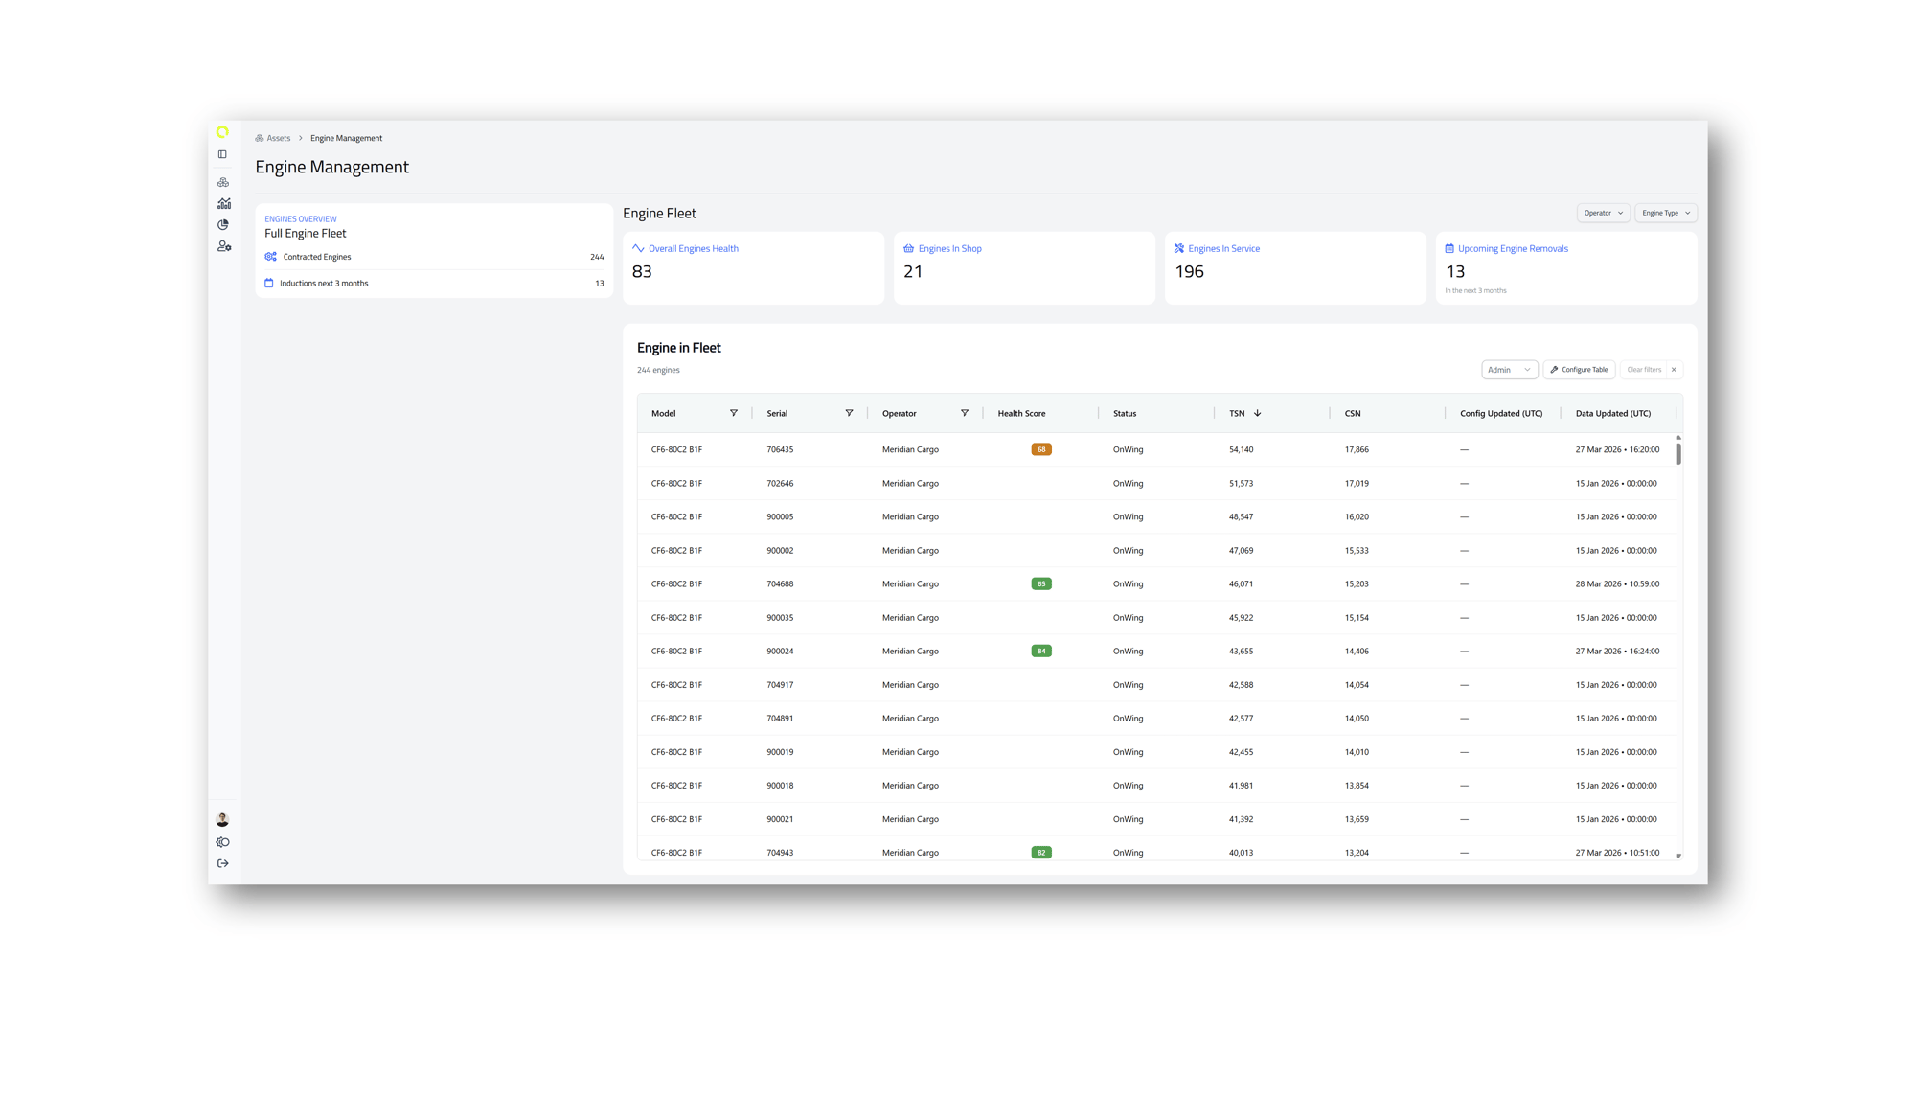Click the orange health score 68 badge

point(1040,449)
